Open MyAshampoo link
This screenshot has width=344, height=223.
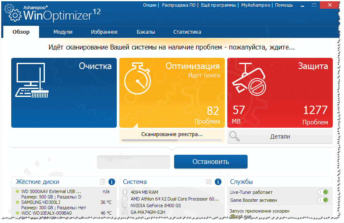tap(256, 5)
